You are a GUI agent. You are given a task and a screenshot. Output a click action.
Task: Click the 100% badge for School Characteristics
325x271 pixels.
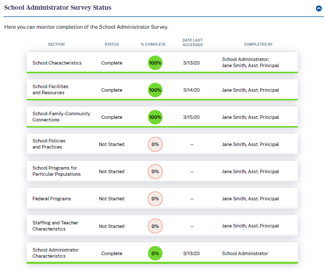pos(155,63)
